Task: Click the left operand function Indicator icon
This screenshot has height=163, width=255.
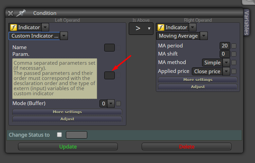Action: coord(14,27)
